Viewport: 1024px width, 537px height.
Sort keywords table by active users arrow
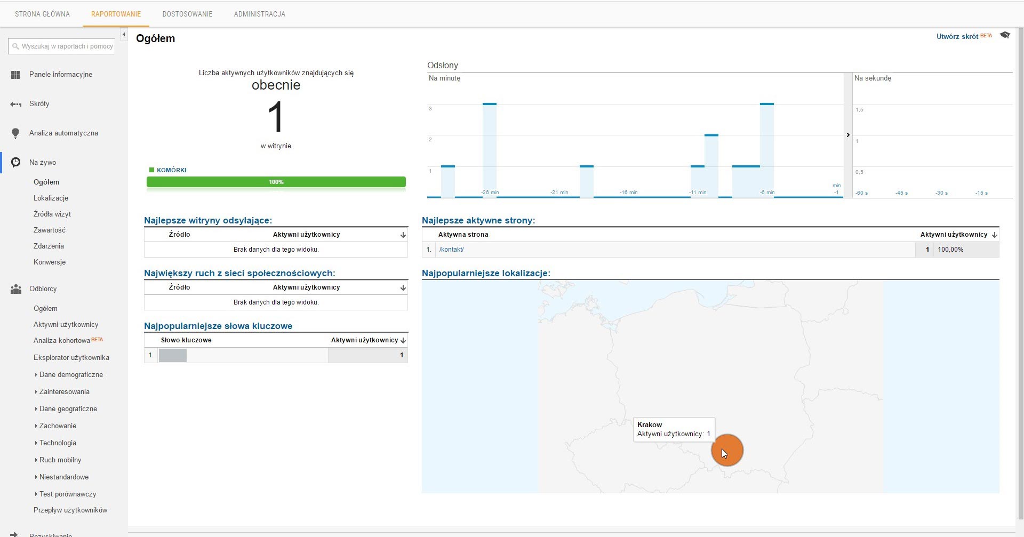tap(403, 340)
